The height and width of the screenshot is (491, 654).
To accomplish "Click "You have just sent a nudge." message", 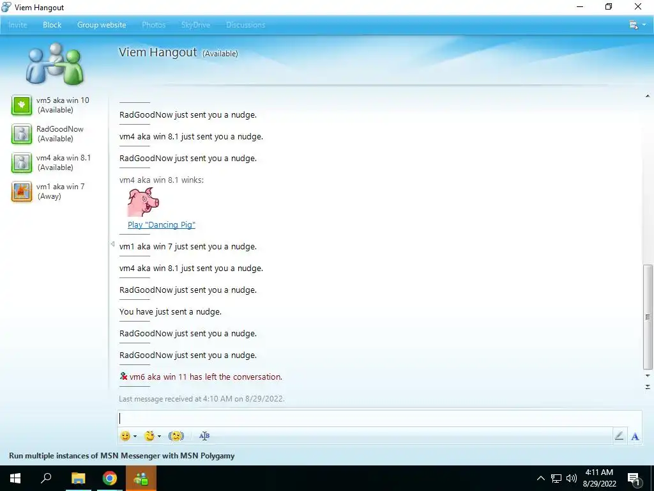I will coord(170,311).
